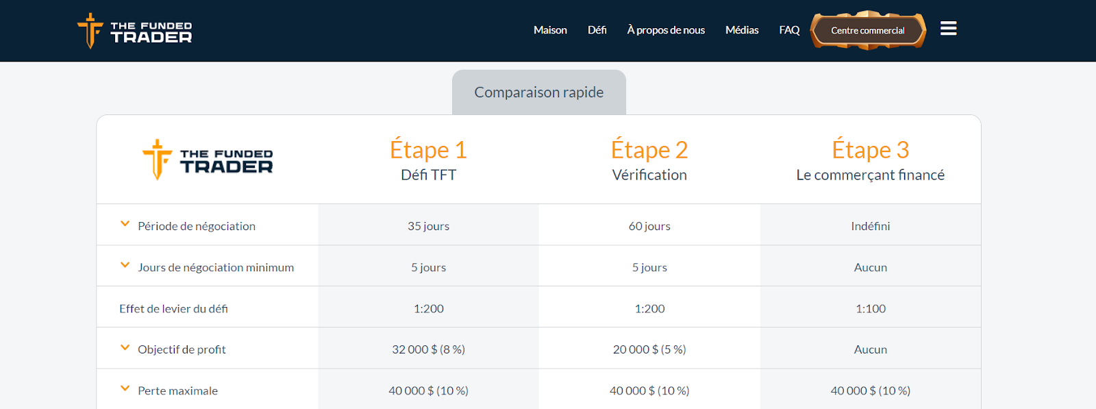This screenshot has height=409, width=1096.
Task: Expand the Période de négociation chevron
Action: pos(125,224)
